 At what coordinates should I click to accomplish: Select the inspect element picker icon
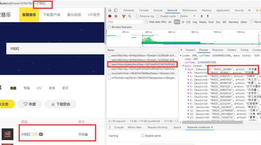pyautogui.click(x=110, y=10)
